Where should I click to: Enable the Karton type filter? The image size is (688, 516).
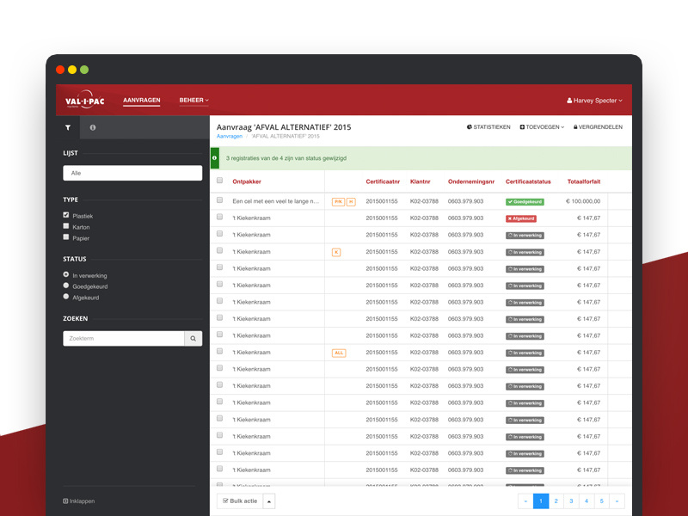66,226
